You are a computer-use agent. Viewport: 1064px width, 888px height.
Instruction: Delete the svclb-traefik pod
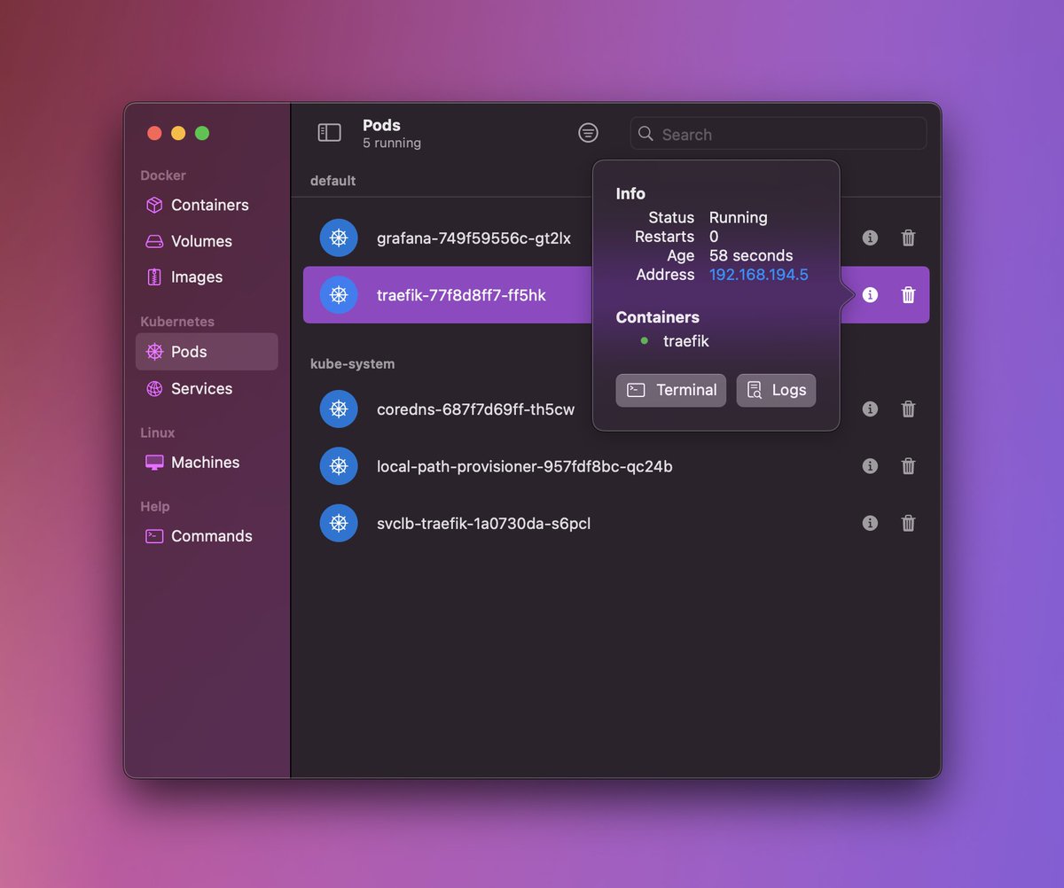point(908,524)
